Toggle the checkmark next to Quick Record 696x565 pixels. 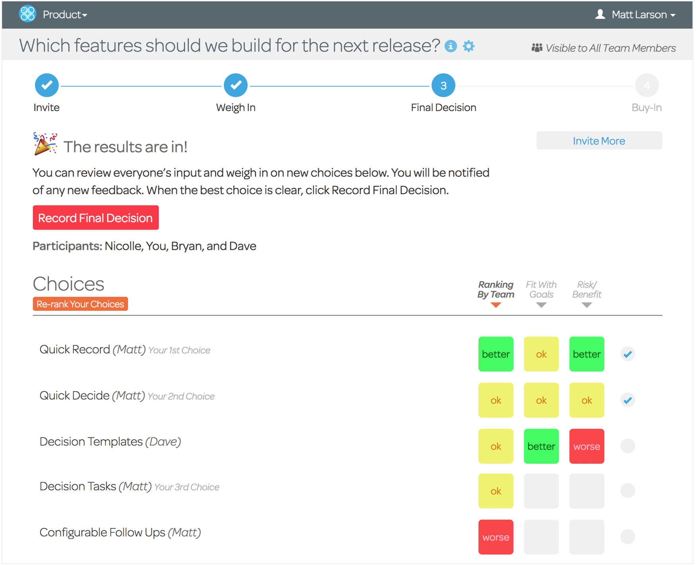628,354
